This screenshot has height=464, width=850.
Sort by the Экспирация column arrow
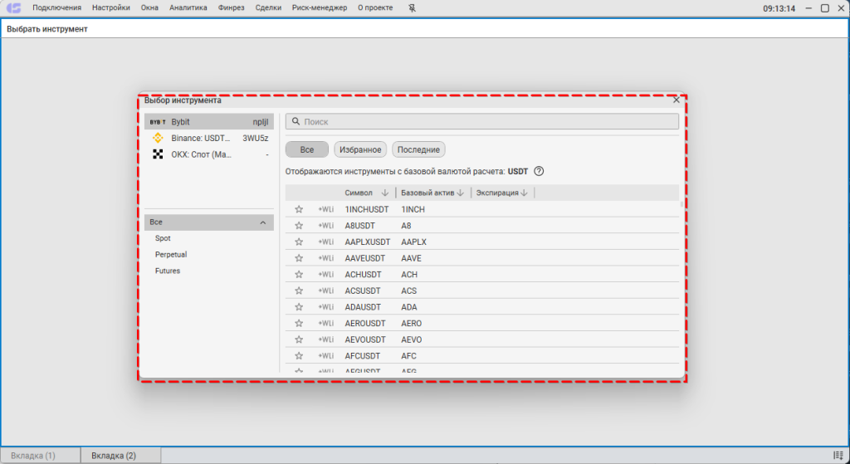click(x=525, y=193)
